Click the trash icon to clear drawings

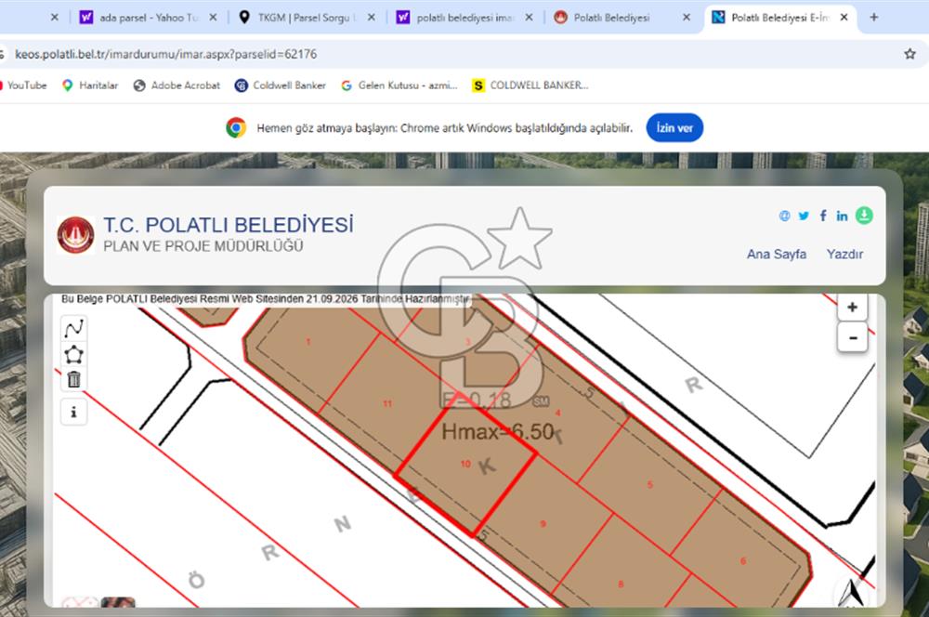coord(74,379)
